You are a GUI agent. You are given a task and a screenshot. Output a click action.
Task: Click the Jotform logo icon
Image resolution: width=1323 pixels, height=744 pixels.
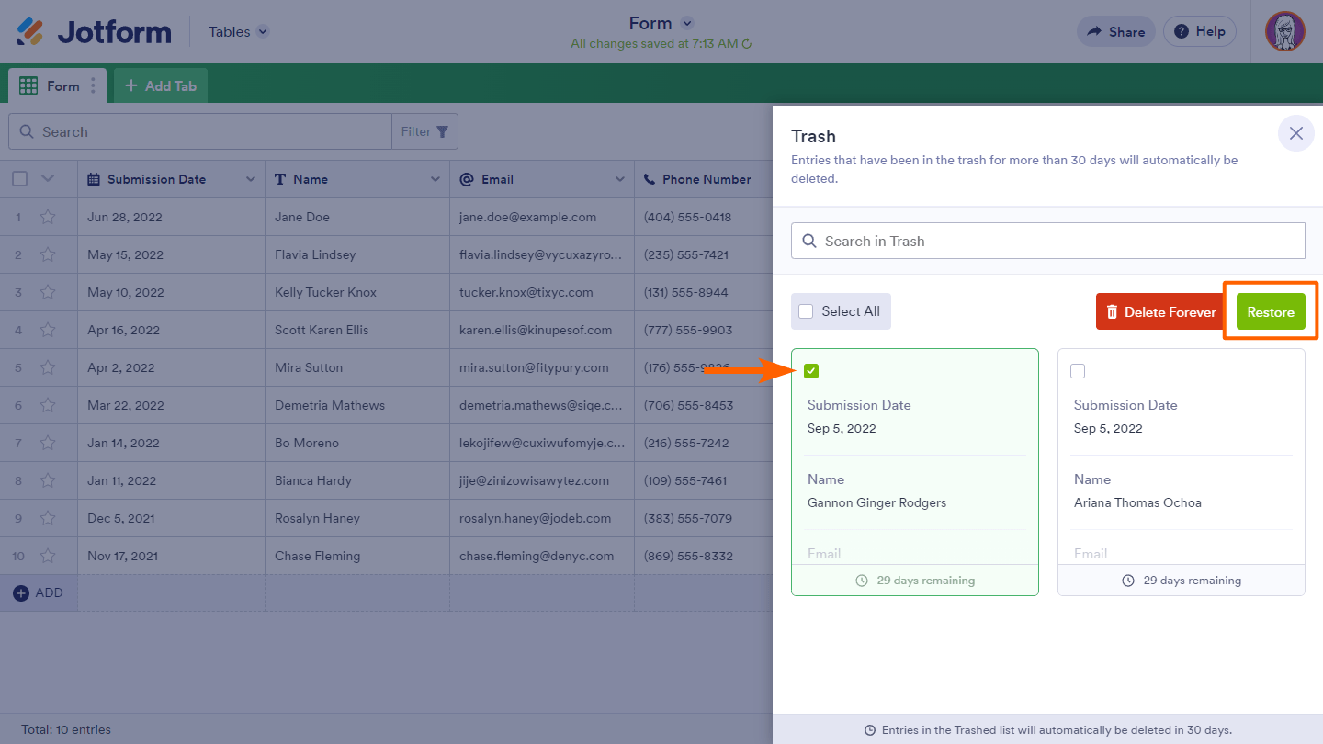pyautogui.click(x=30, y=32)
